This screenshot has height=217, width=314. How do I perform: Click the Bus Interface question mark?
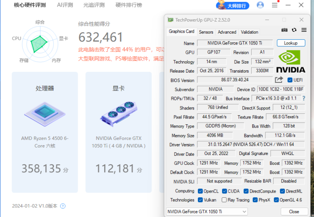304,98
